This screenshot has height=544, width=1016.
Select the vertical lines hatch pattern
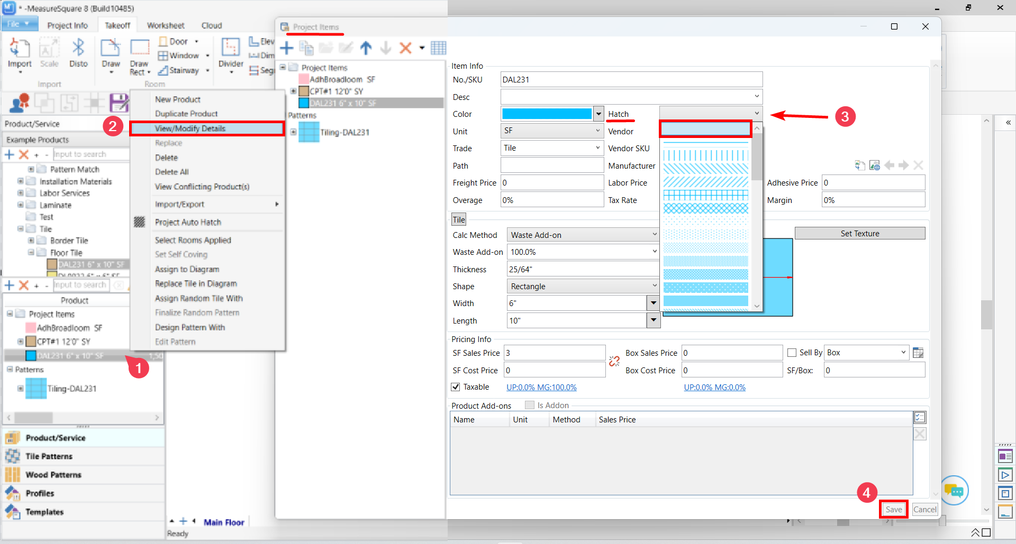[x=705, y=155]
